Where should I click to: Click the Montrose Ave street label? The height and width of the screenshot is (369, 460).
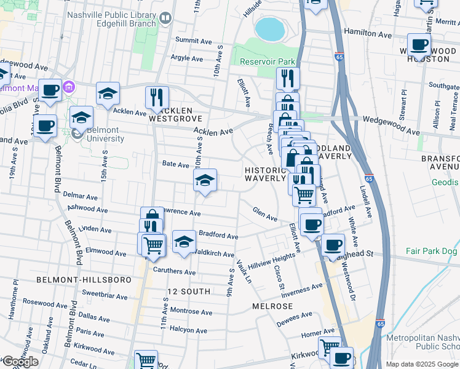191,311
